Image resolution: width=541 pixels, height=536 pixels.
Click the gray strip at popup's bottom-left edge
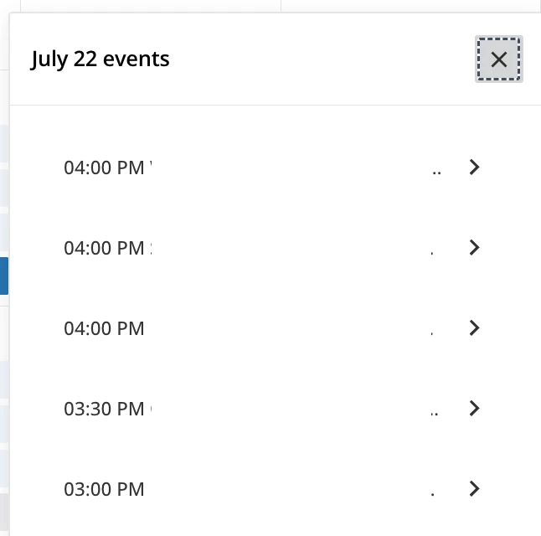pyautogui.click(x=4, y=509)
